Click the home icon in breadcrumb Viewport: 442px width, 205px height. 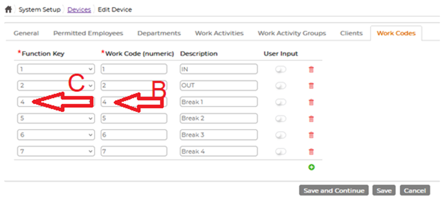point(8,9)
